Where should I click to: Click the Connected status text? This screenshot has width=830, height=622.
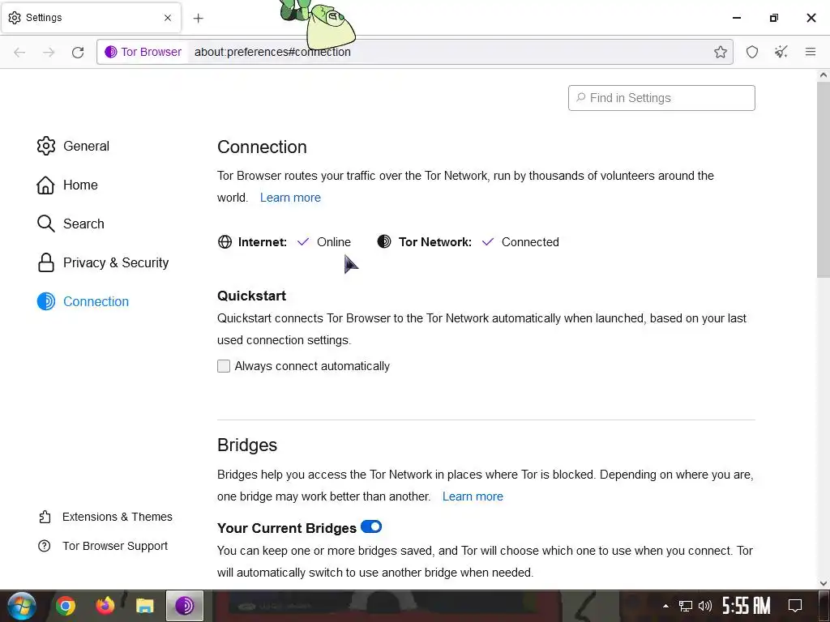[530, 242]
